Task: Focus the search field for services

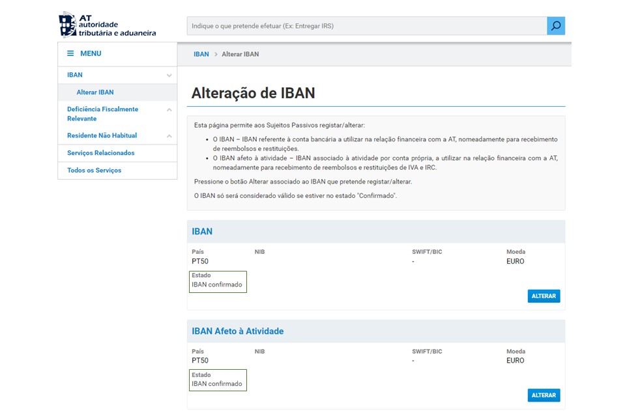Action: point(366,26)
